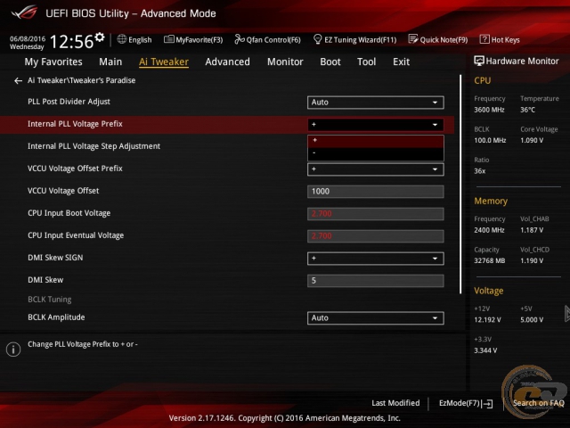570x428 pixels.
Task: Open Quick Note(F9)
Action: [x=438, y=39]
